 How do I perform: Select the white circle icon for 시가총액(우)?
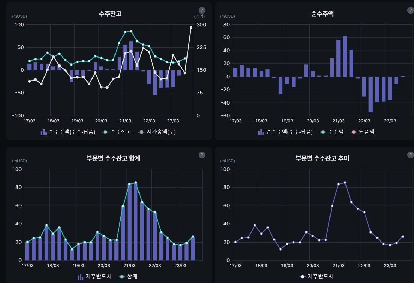(x=141, y=132)
